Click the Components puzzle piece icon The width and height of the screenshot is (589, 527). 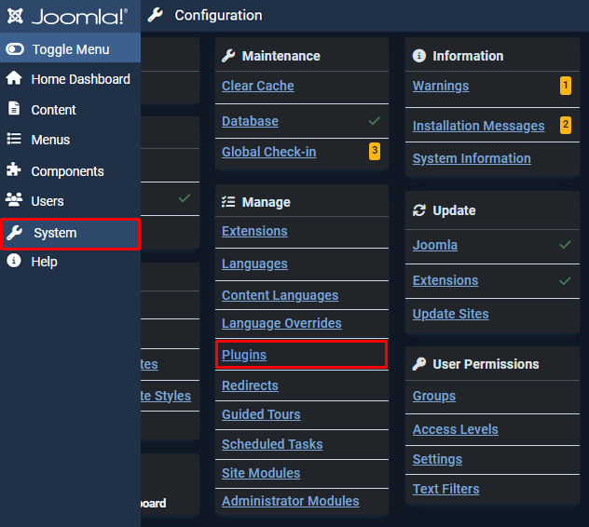(14, 169)
